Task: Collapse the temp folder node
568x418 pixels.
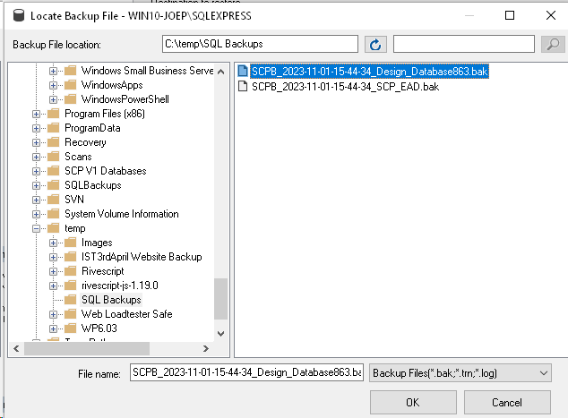Action: tap(36, 228)
